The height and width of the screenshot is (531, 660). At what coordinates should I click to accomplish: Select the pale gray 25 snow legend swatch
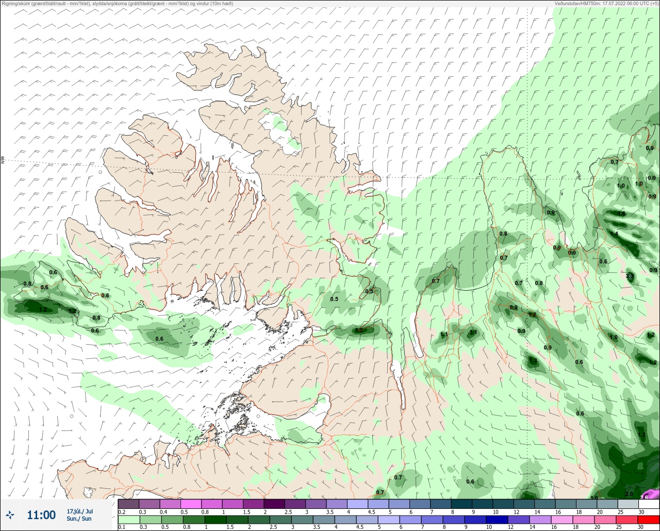628,504
